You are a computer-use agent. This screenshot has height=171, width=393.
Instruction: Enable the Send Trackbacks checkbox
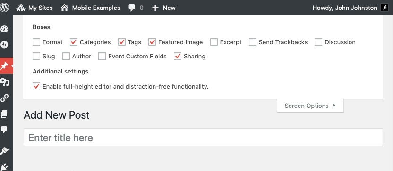click(x=253, y=42)
